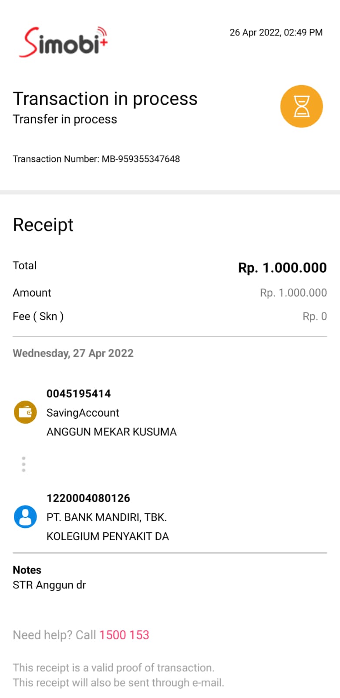This screenshot has height=698, width=340.
Task: Click the Simobi+ logo
Action: (x=64, y=42)
